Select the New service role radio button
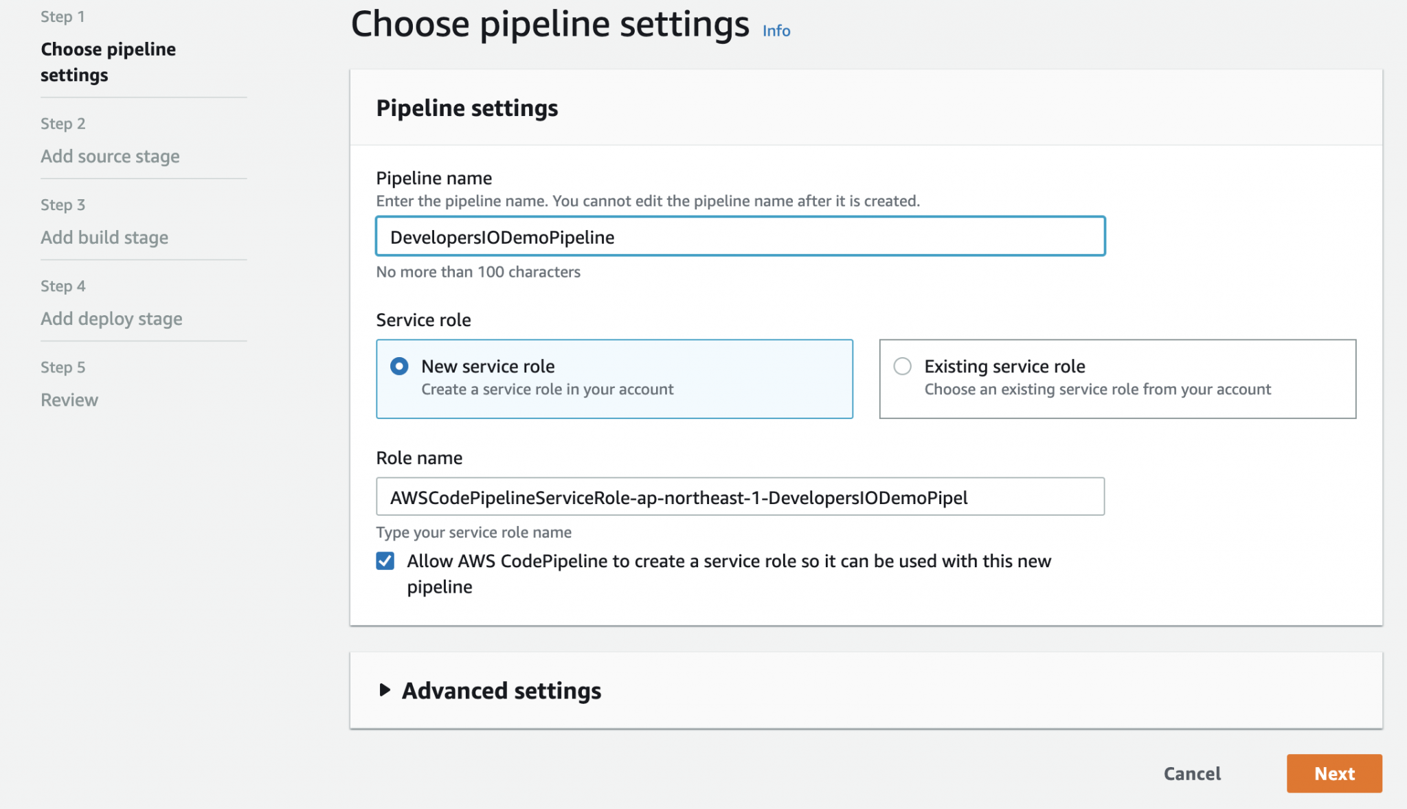This screenshot has width=1407, height=809. click(399, 366)
